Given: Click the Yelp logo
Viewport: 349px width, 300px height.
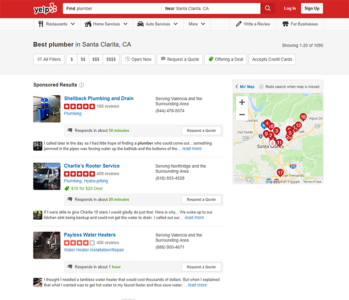Looking at the screenshot, I should [45, 8].
